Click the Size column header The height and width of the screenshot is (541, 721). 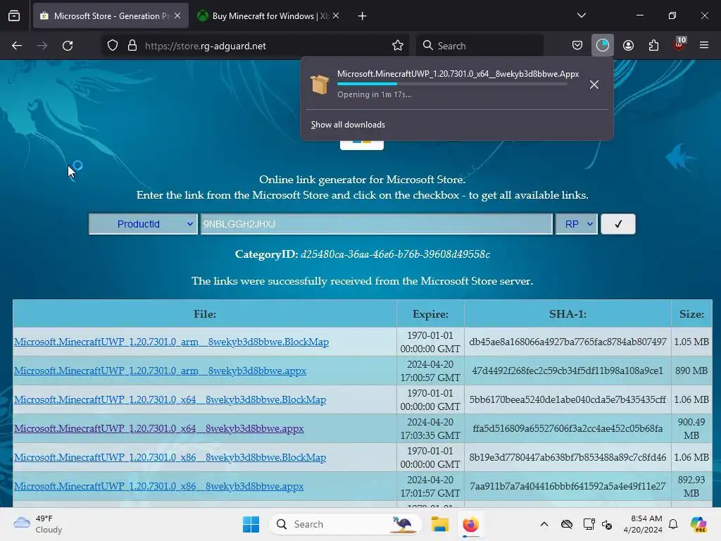pos(691,314)
